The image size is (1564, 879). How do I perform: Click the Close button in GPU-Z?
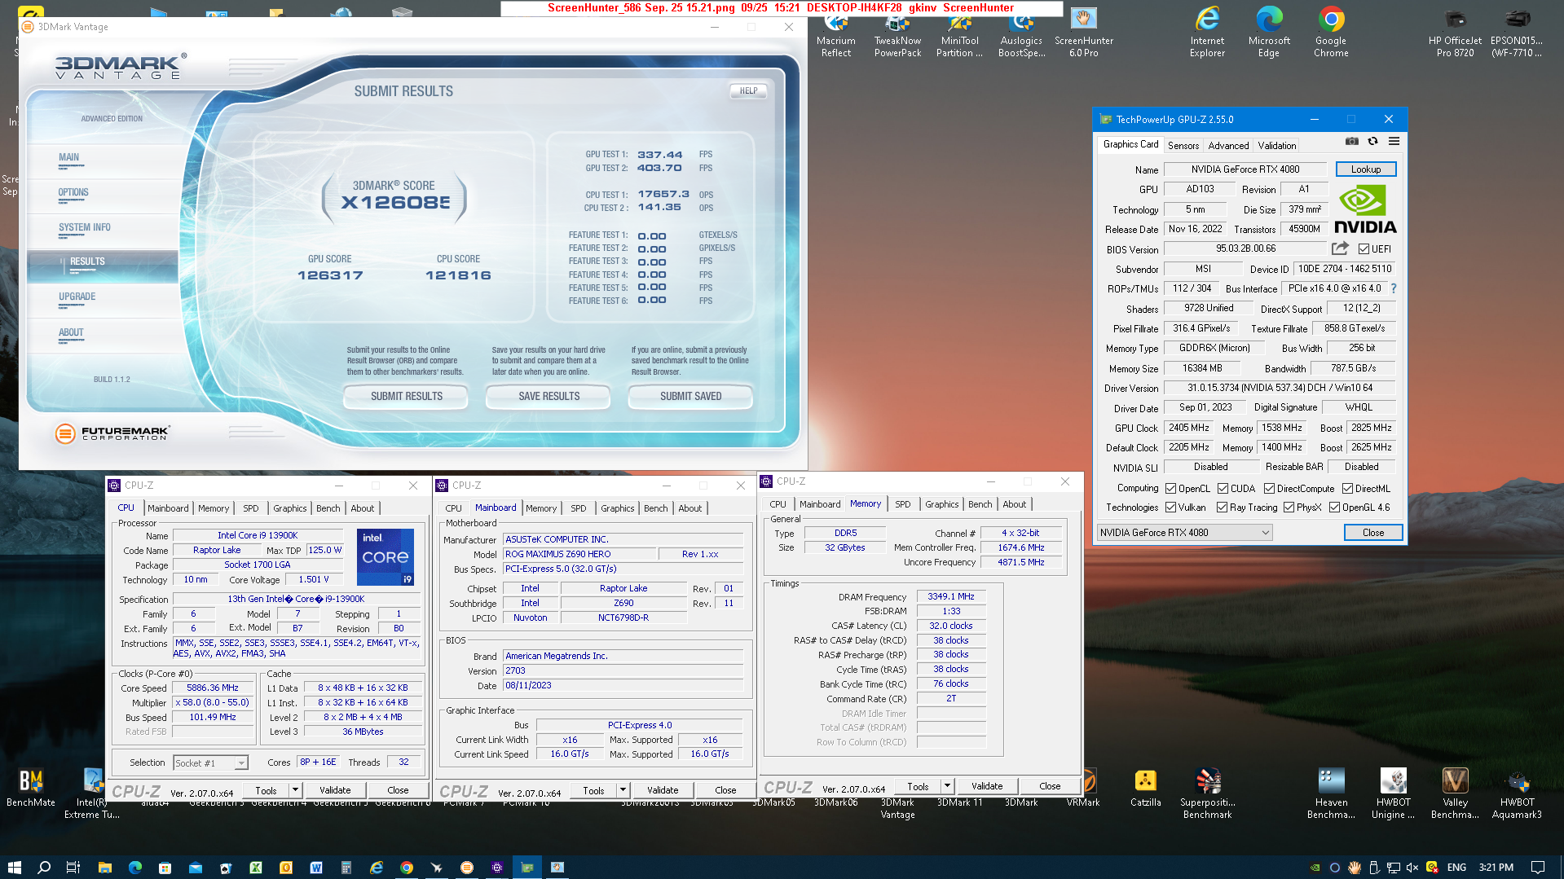click(1372, 533)
